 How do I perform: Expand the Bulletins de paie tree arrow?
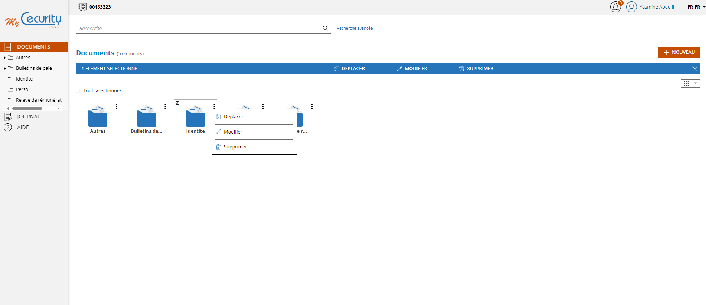5,69
